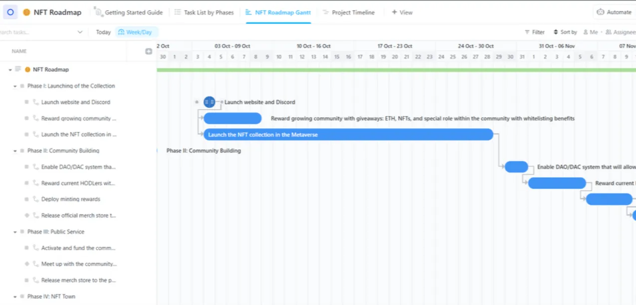
Task: Click the Automate robot icon
Action: pos(601,12)
